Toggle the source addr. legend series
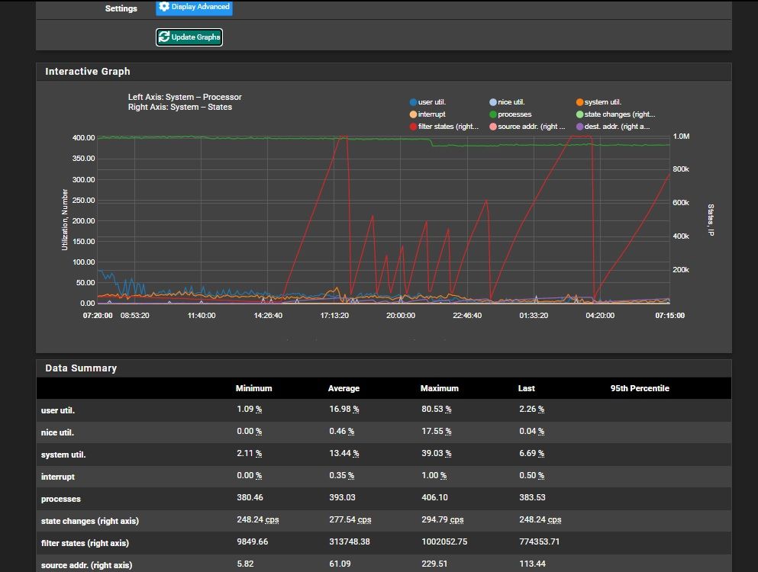 527,126
